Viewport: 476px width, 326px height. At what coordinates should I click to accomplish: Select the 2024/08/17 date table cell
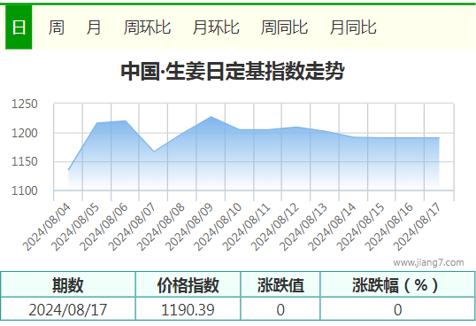(68, 309)
